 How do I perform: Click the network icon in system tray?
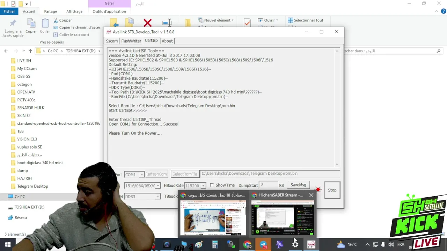(375, 245)
